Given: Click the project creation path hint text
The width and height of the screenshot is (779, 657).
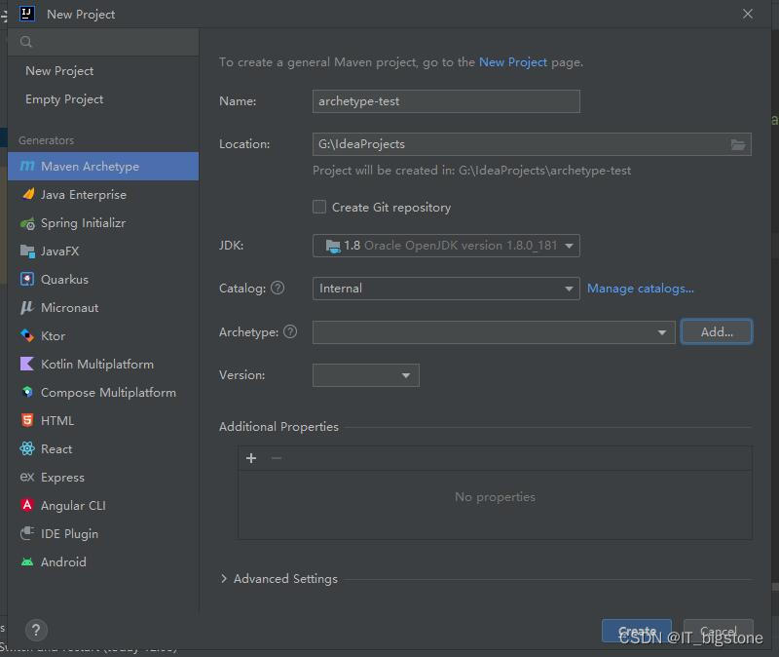Looking at the screenshot, I should 471,171.
